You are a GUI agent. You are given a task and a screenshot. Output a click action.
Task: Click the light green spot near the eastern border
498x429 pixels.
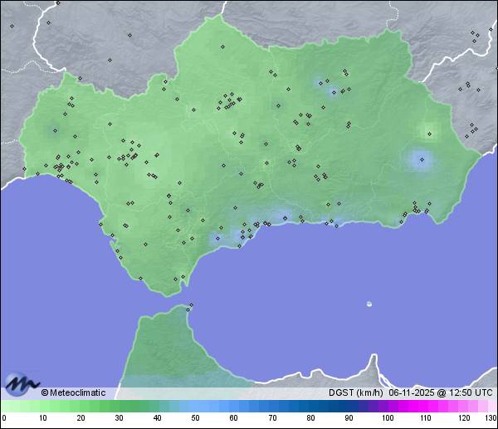pyautogui.click(x=428, y=130)
